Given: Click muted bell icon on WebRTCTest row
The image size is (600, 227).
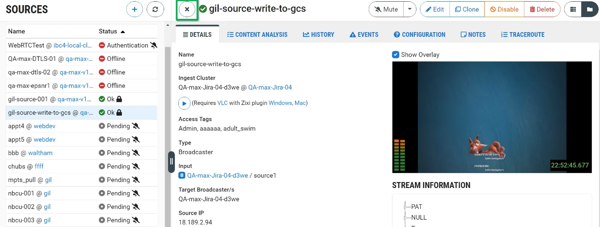Looking at the screenshot, I should point(153,45).
